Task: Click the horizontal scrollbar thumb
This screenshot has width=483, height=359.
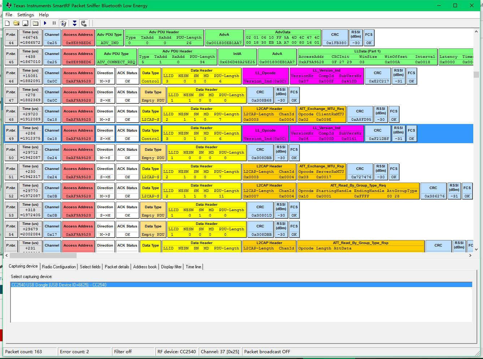Action: pyautogui.click(x=43, y=255)
